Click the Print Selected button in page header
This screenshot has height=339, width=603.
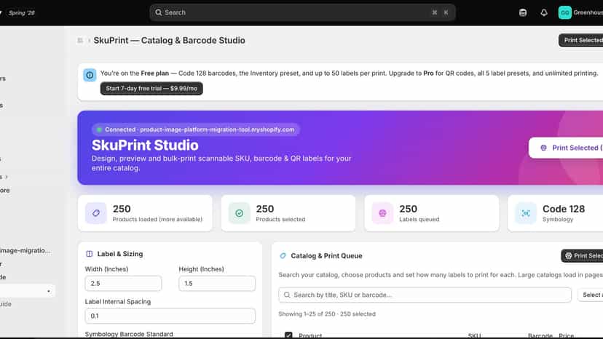click(580, 40)
